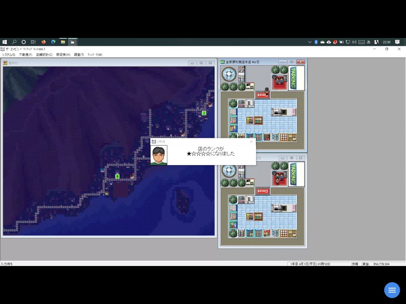The width and height of the screenshot is (406, 304).
Task: Open the システム(S) menu
Action: (8, 55)
